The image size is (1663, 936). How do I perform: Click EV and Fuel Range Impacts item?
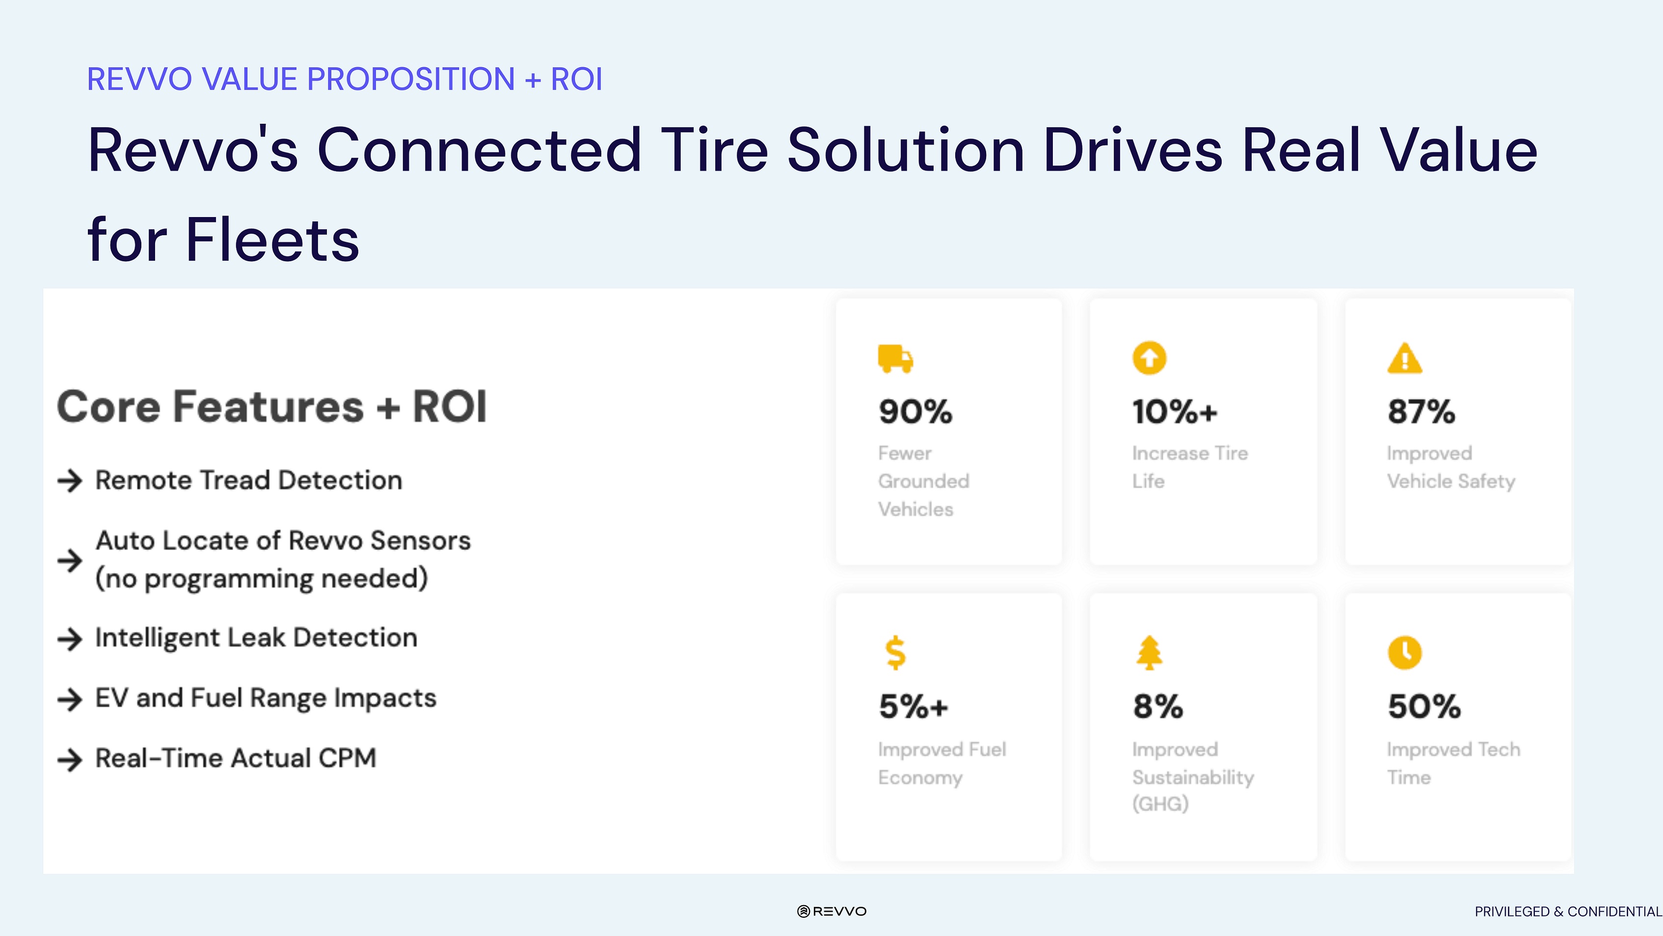tap(266, 698)
